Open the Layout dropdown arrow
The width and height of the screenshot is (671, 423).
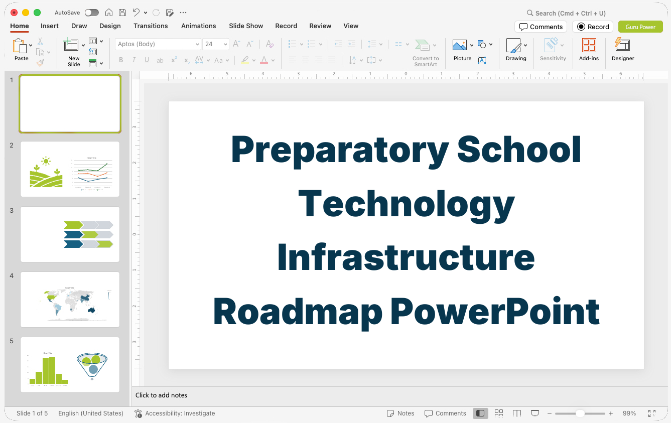pos(101,41)
